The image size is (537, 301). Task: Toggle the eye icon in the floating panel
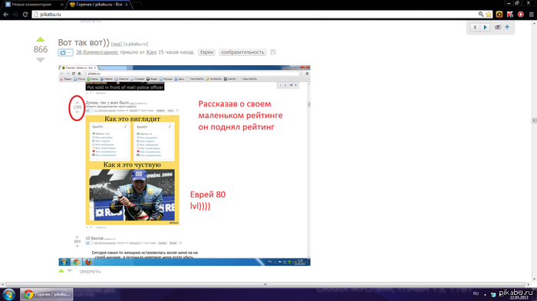tap(498, 28)
